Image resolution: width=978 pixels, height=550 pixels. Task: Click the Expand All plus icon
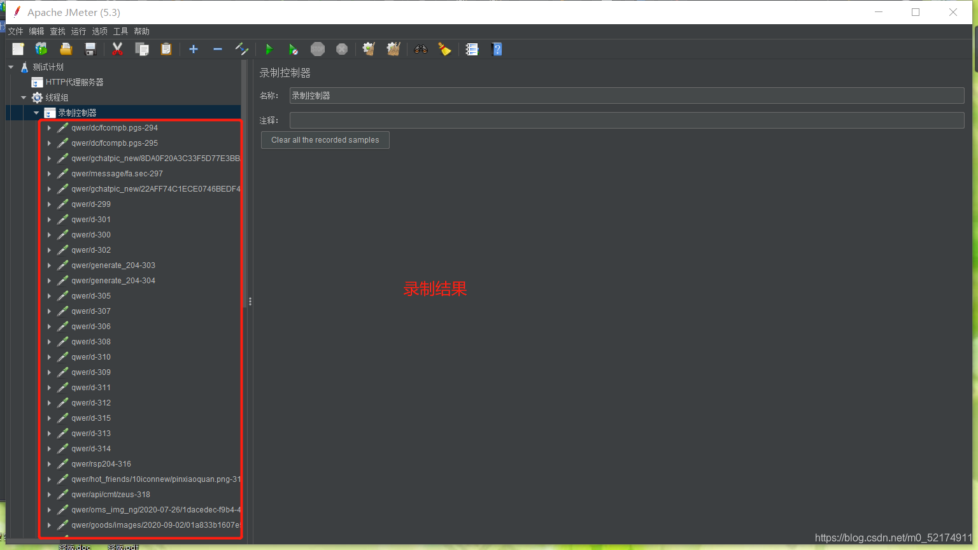coord(194,49)
